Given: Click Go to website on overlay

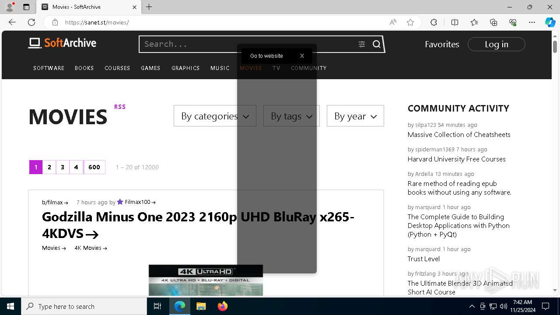Looking at the screenshot, I should point(266,56).
